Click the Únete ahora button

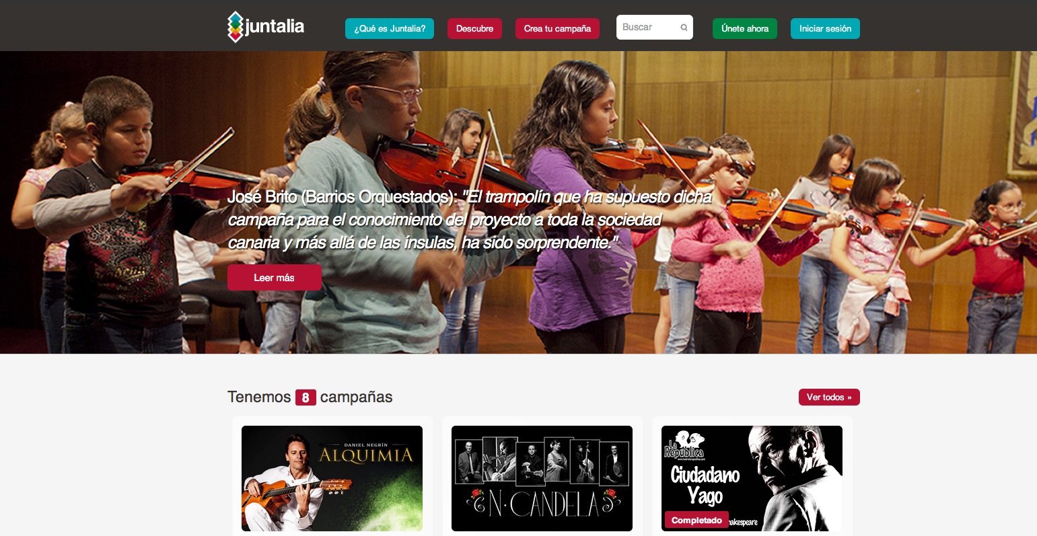[745, 28]
